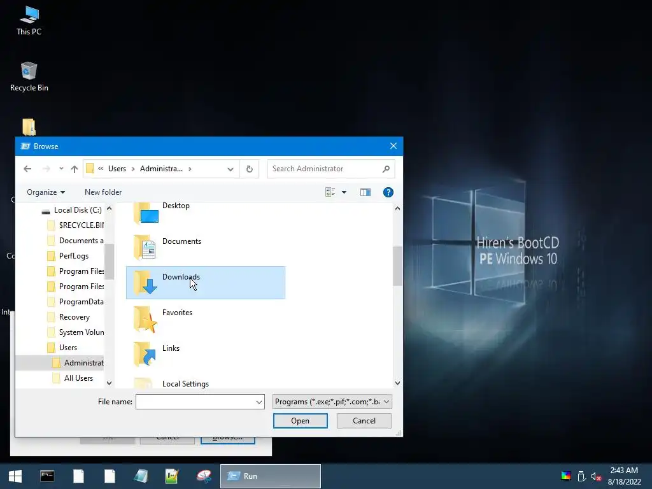Click the search magnifier icon
652x489 pixels.
pyautogui.click(x=386, y=169)
